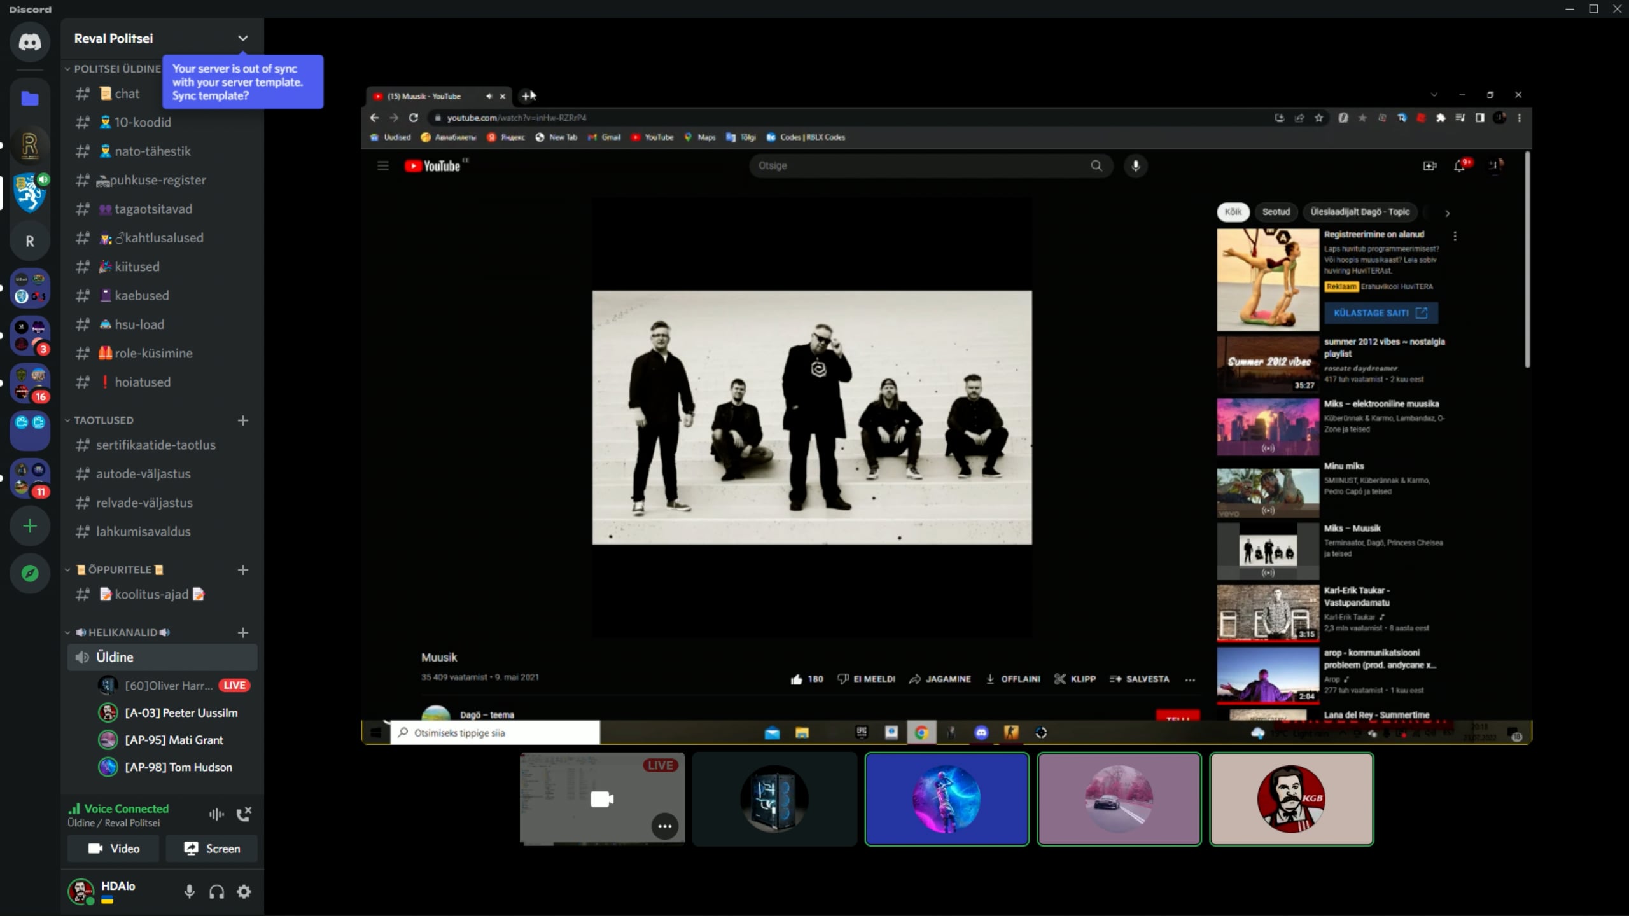Select the PC case avatar participant tile

click(774, 799)
